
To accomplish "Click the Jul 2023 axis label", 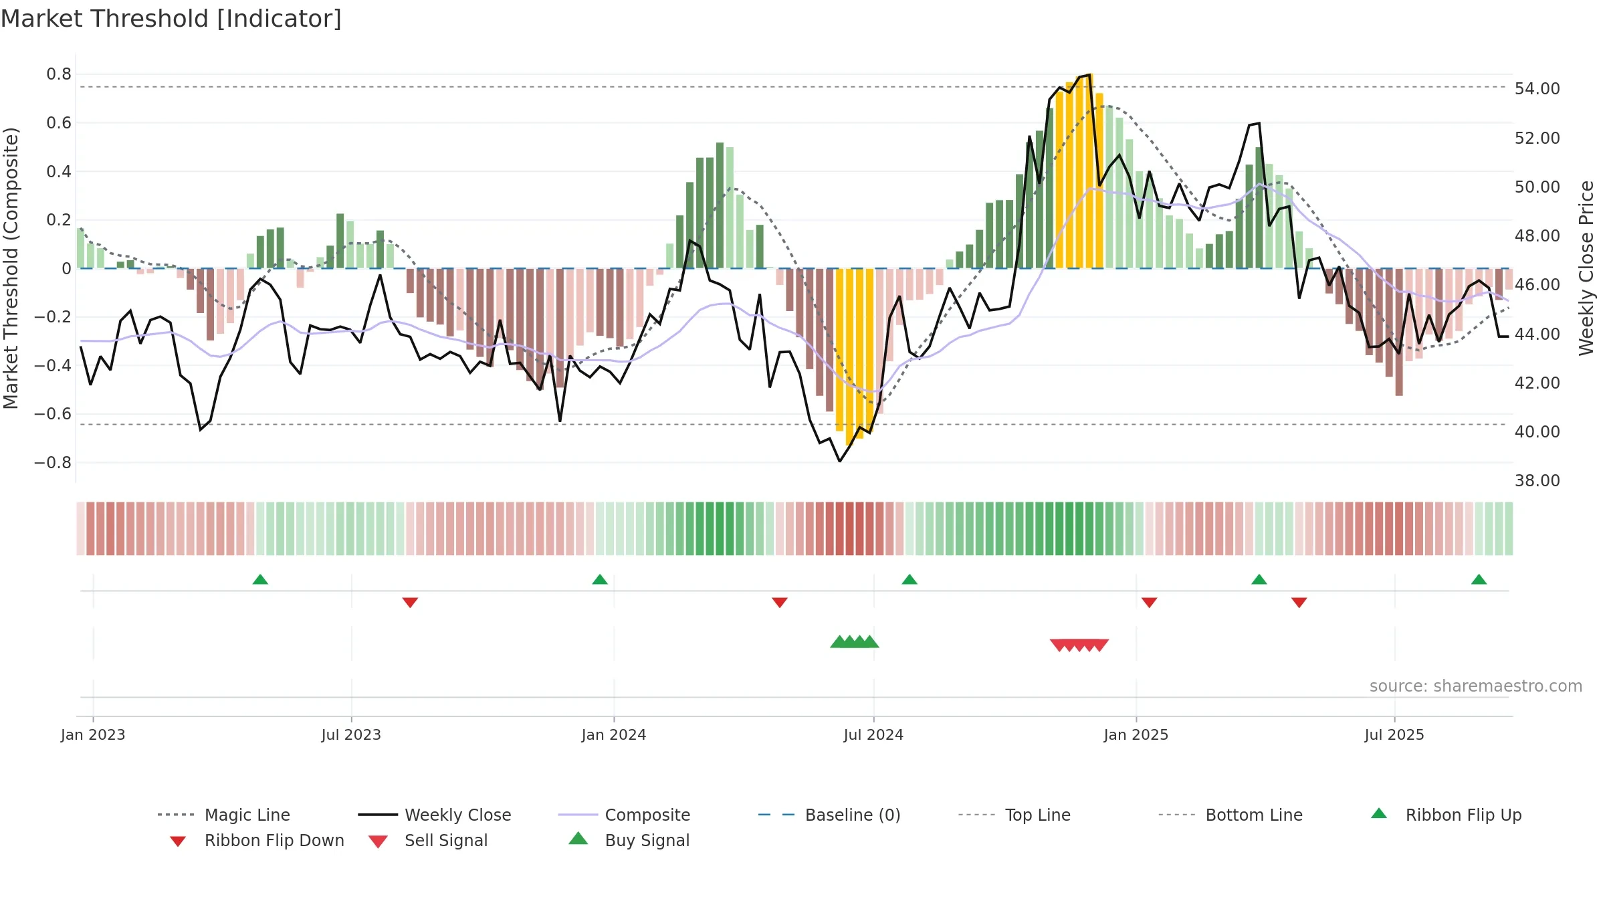I will point(351,735).
